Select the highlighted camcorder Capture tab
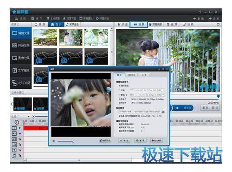This screenshot has height=172, width=232. (x=139, y=25)
